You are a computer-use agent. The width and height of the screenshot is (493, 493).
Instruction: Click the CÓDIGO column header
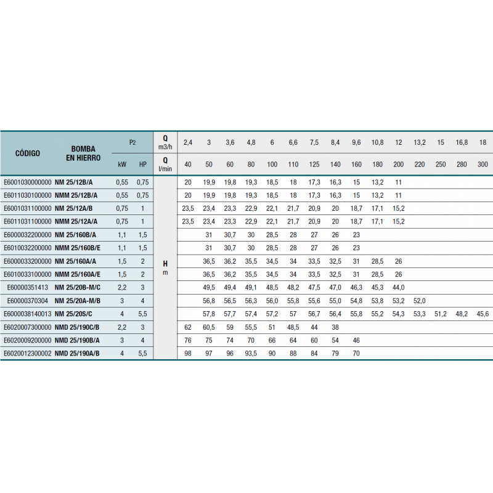tap(27, 153)
